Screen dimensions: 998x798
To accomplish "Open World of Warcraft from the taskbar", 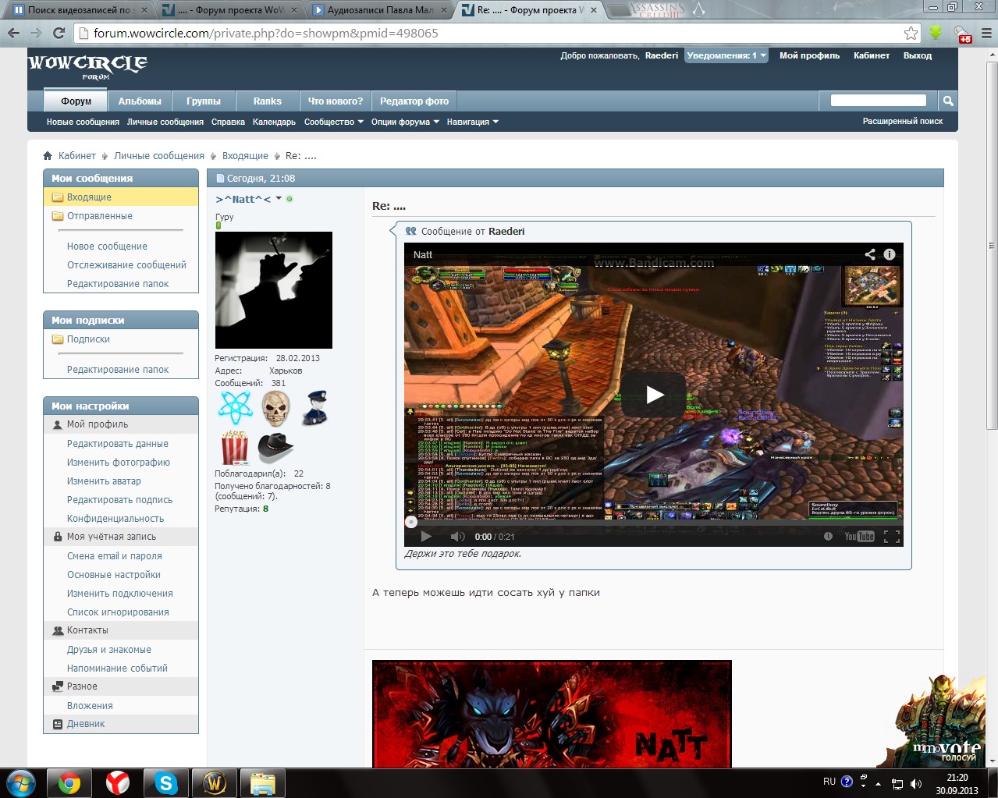I will coord(215,783).
